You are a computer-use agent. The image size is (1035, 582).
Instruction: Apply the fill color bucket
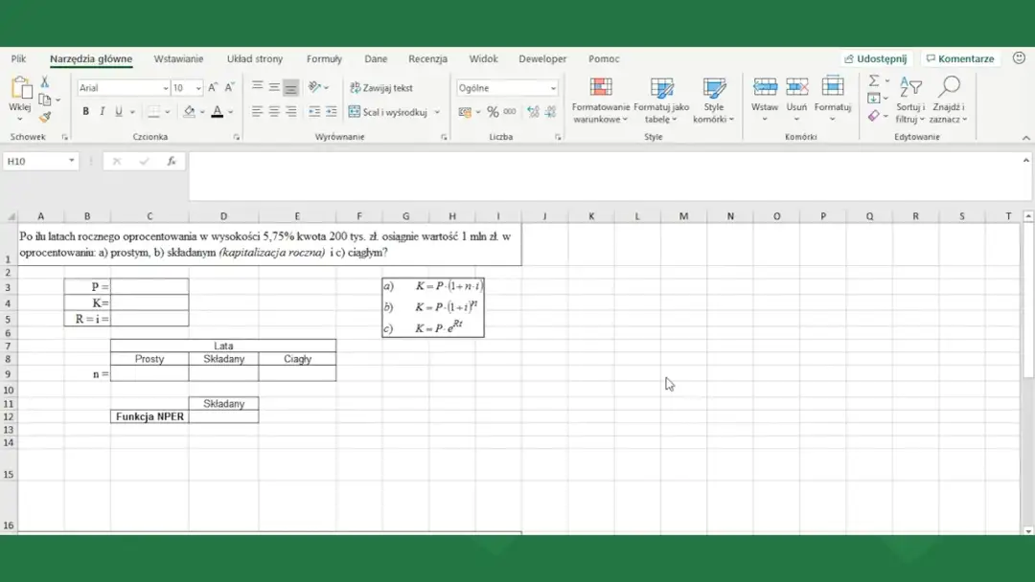[190, 111]
